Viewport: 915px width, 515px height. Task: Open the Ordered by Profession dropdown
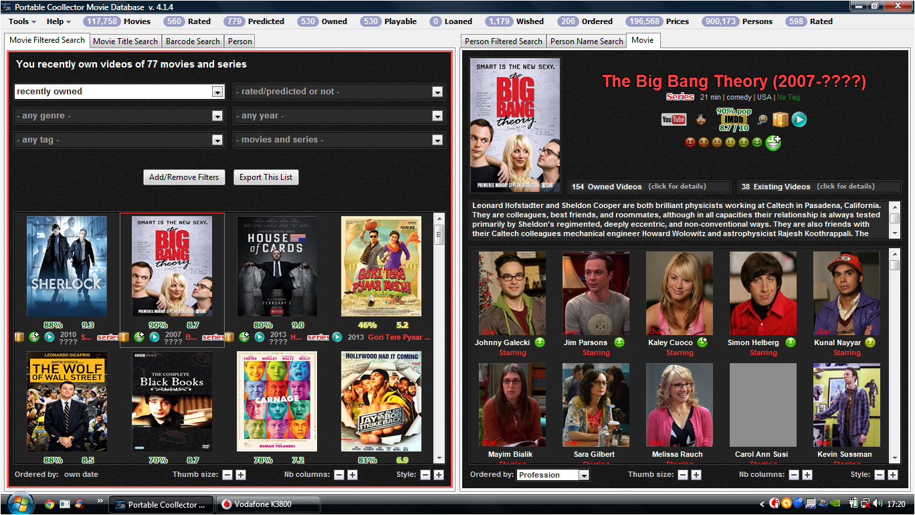click(584, 475)
